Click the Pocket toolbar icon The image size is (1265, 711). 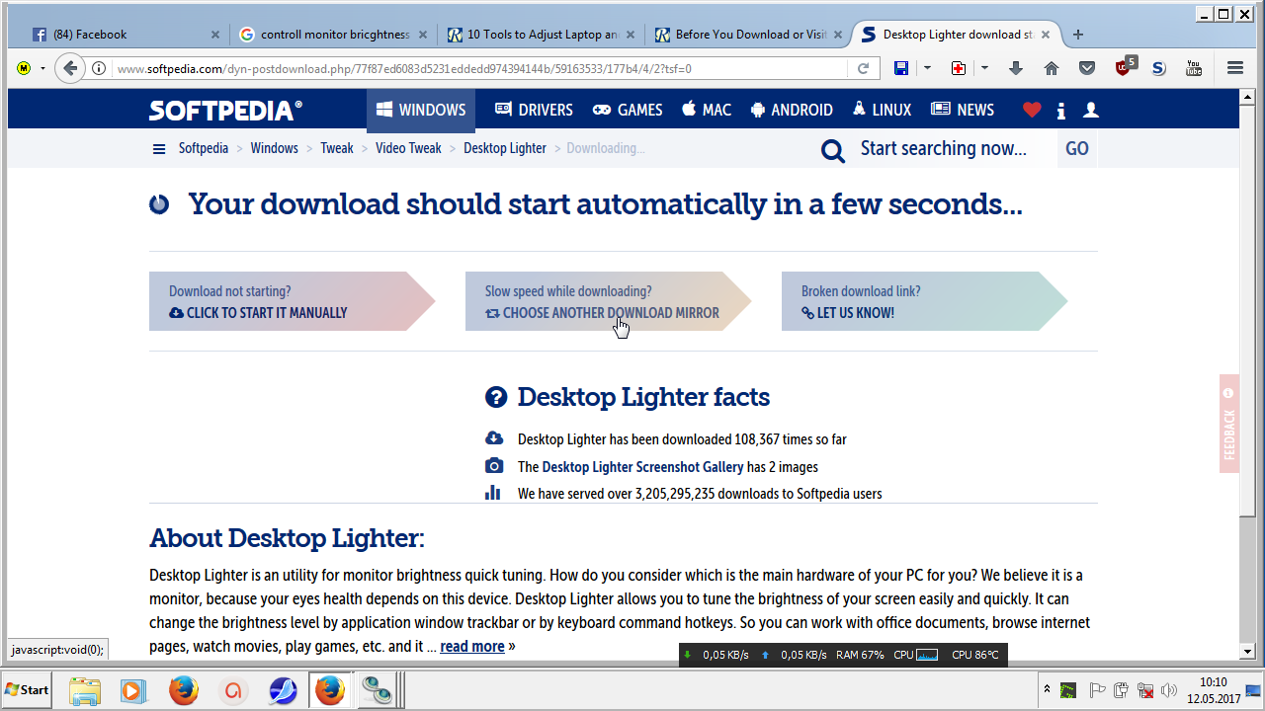click(x=1087, y=68)
